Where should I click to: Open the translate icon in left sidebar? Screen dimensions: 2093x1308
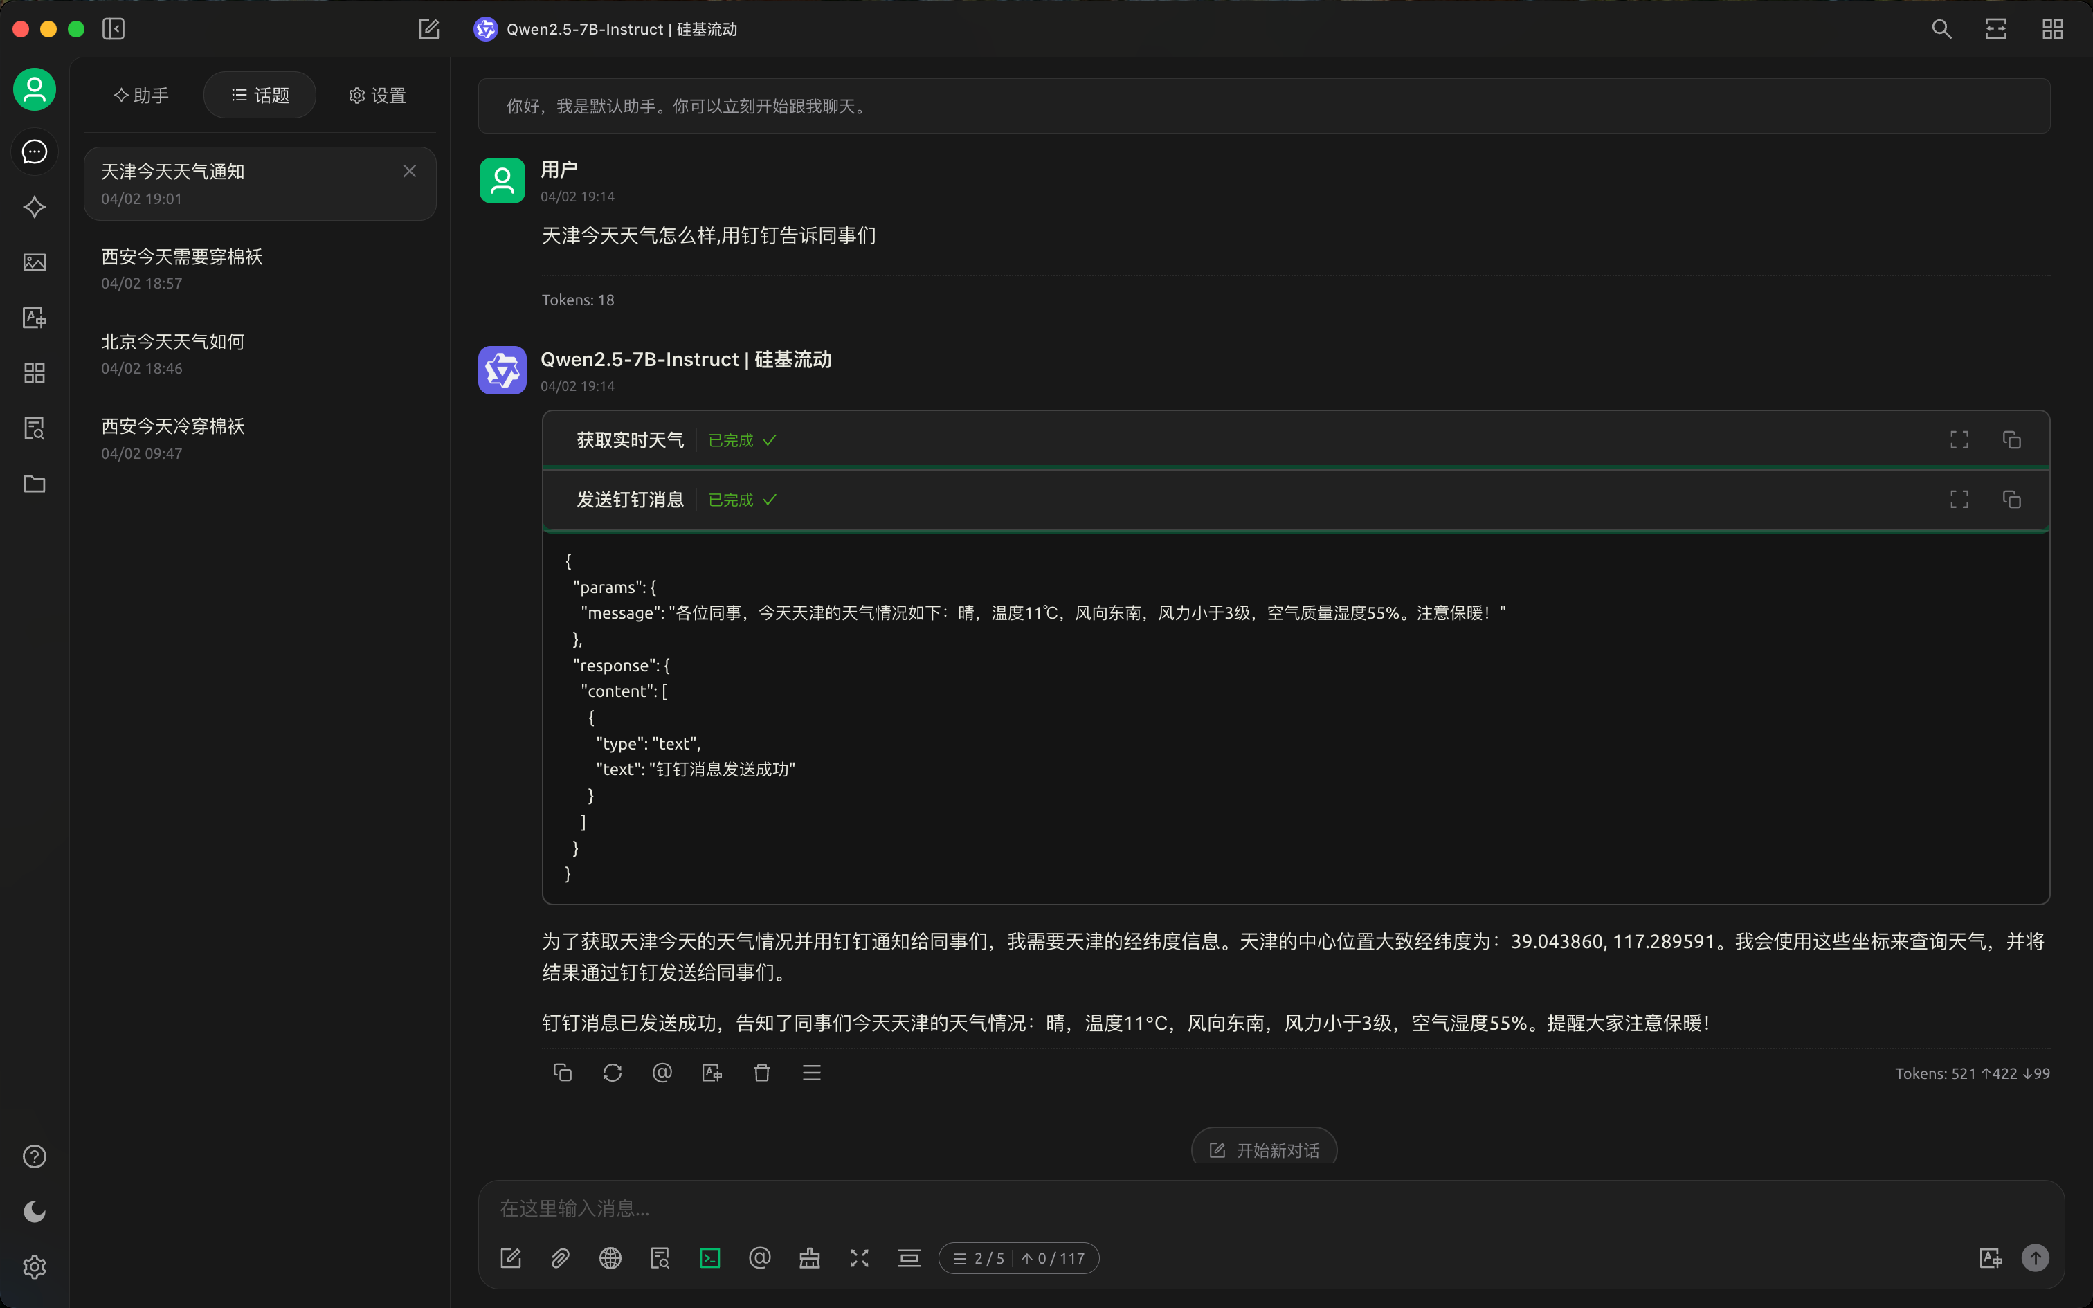[x=35, y=318]
